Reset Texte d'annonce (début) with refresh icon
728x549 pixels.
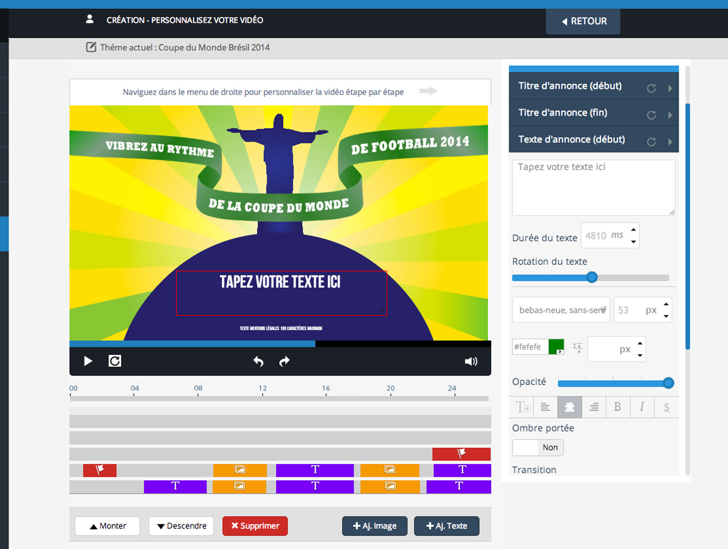point(651,142)
